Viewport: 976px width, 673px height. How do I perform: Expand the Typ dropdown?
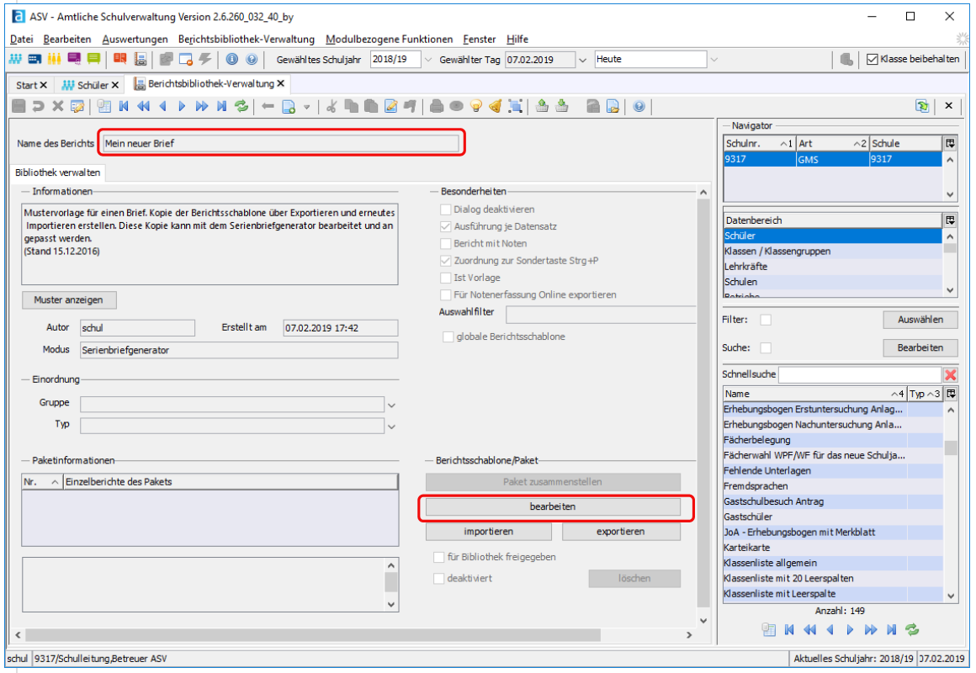(391, 427)
